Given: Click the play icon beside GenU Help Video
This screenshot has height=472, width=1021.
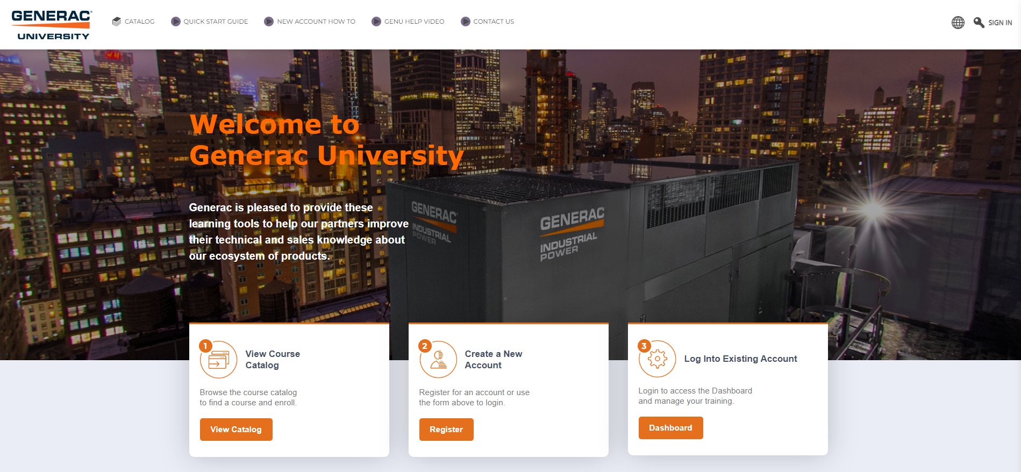Looking at the screenshot, I should click(x=376, y=22).
